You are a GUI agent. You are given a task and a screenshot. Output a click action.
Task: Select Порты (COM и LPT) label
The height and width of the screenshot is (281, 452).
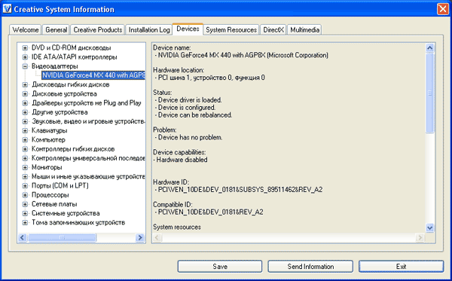click(60, 185)
